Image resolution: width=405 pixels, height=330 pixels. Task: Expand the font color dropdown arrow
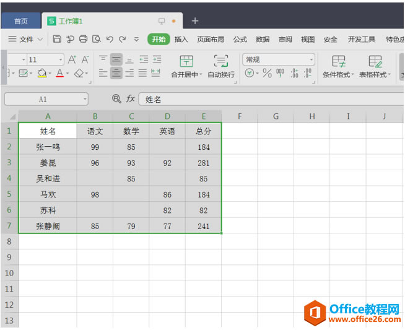[67, 74]
